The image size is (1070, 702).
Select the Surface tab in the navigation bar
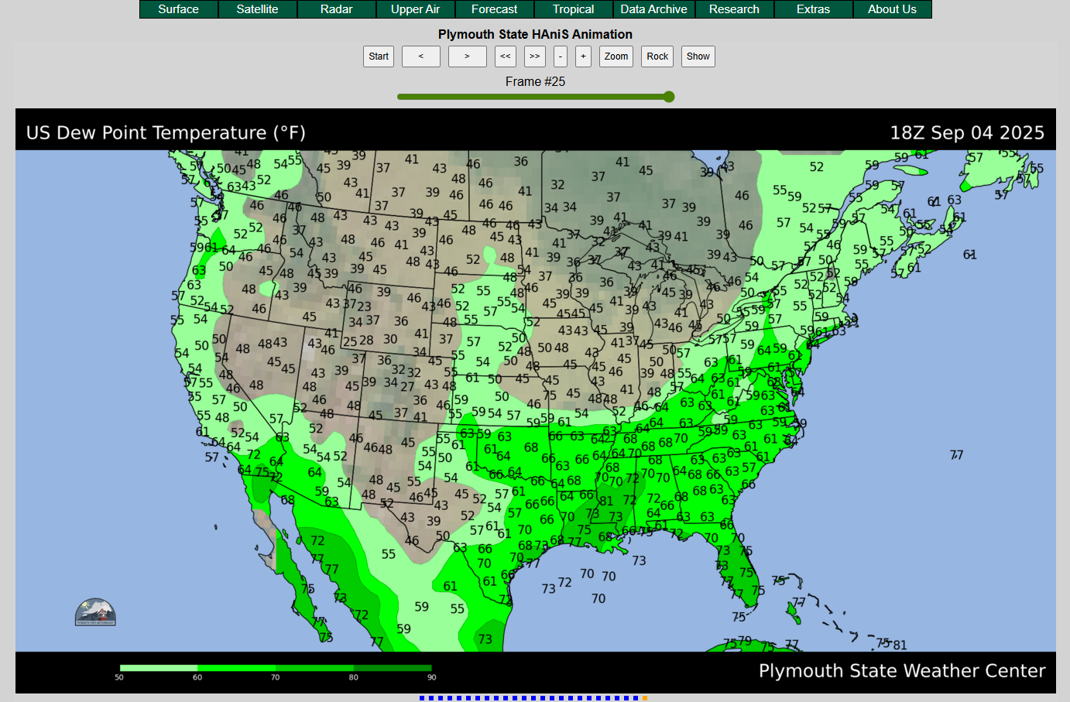(x=178, y=9)
